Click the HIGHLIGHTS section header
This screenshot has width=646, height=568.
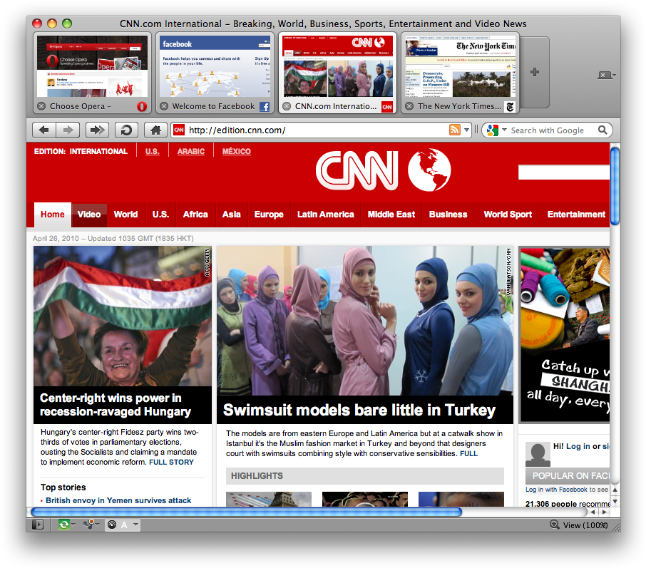click(x=364, y=476)
